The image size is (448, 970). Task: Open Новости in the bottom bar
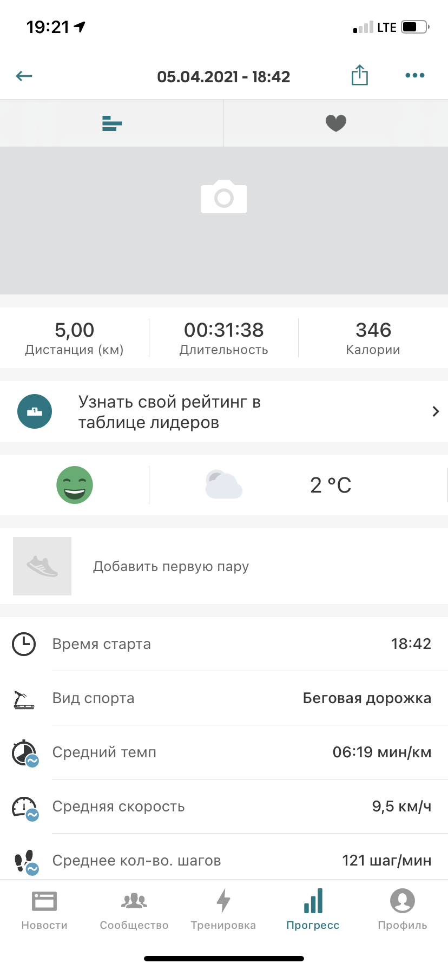click(x=44, y=910)
